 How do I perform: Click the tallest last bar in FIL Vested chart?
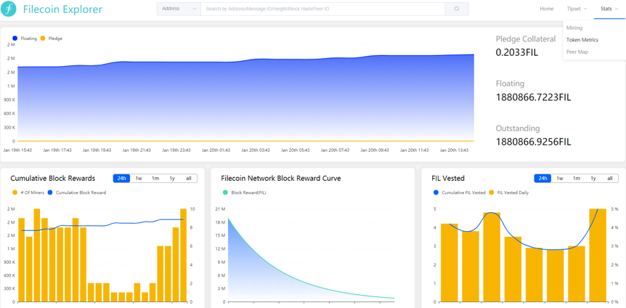point(598,255)
